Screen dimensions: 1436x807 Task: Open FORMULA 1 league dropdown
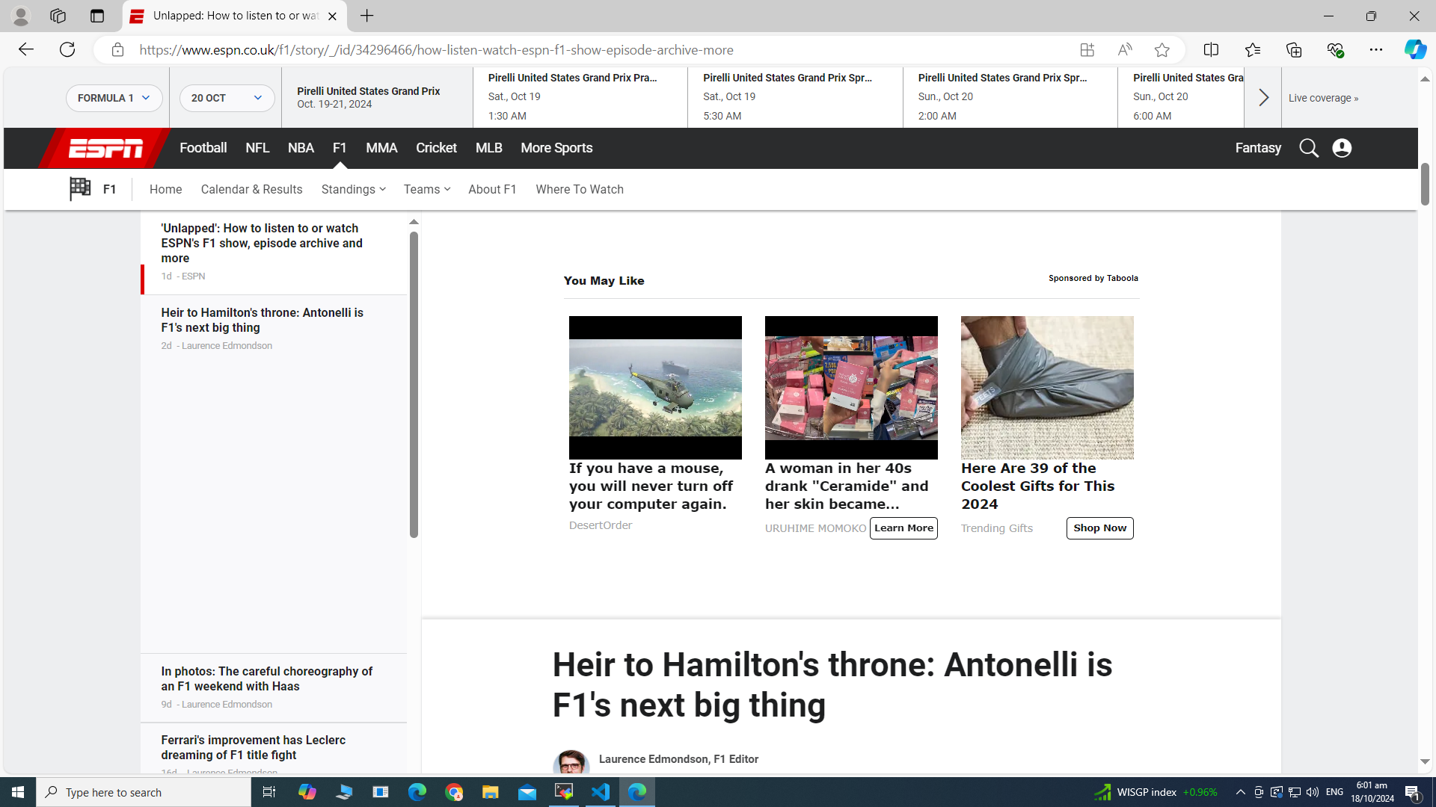(114, 98)
